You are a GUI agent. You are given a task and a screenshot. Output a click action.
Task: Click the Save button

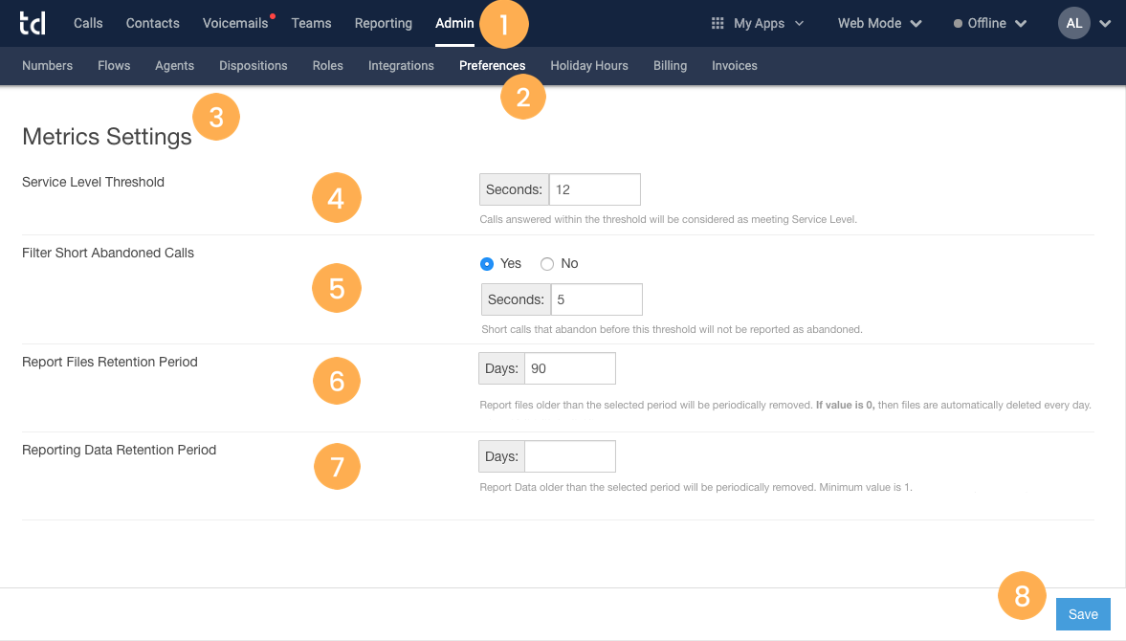coord(1082,613)
